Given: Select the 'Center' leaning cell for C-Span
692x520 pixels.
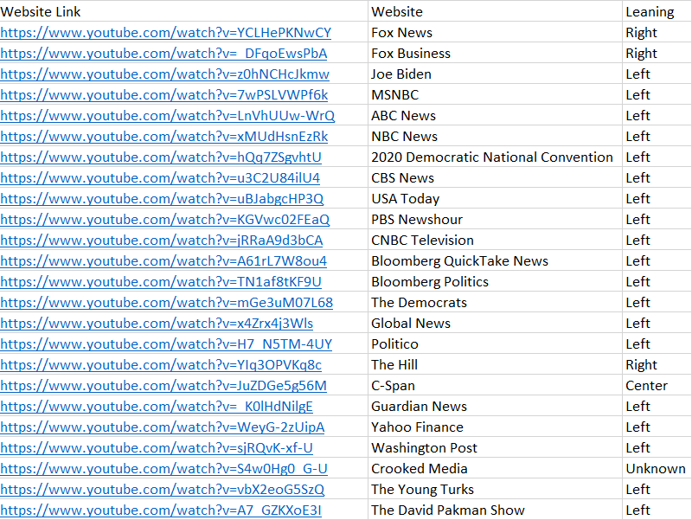Looking at the screenshot, I should coord(657,385).
